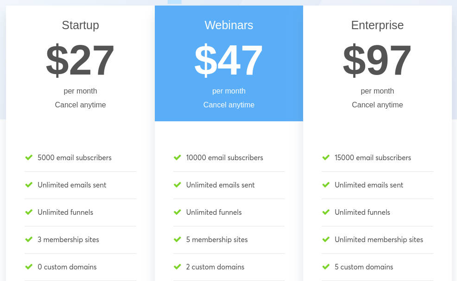457x281 pixels.
Task: Click checkmark next to Unlimited membership sites
Action: click(326, 239)
